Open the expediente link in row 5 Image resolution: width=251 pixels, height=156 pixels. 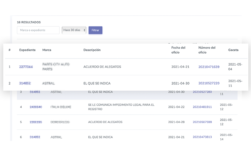tap(35, 122)
